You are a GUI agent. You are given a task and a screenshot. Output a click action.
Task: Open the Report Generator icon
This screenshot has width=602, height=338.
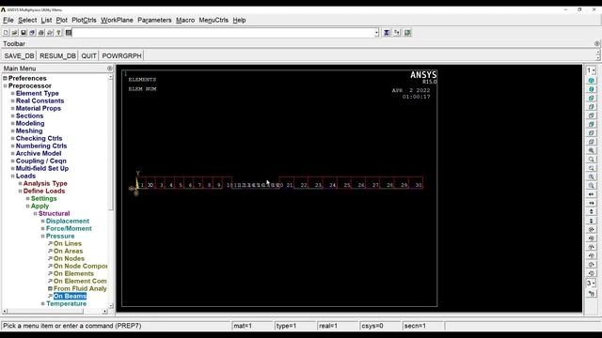pos(50,33)
